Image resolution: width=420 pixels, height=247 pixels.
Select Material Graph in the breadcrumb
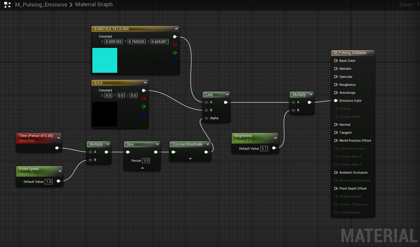pos(94,5)
